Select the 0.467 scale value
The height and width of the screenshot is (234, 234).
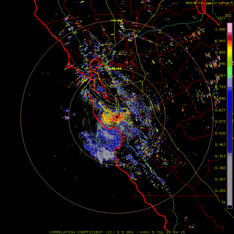click(220, 145)
